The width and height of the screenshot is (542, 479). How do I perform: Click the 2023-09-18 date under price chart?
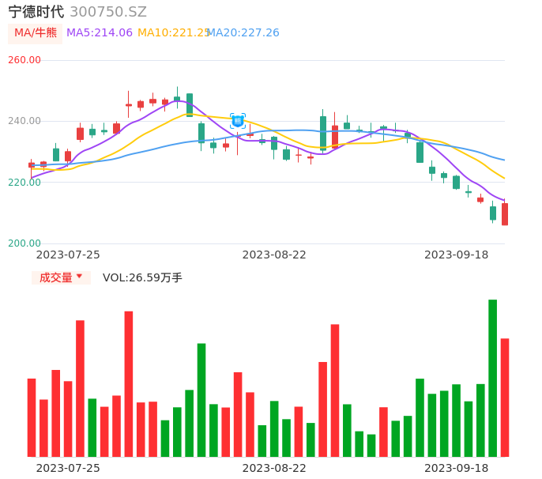point(457,255)
